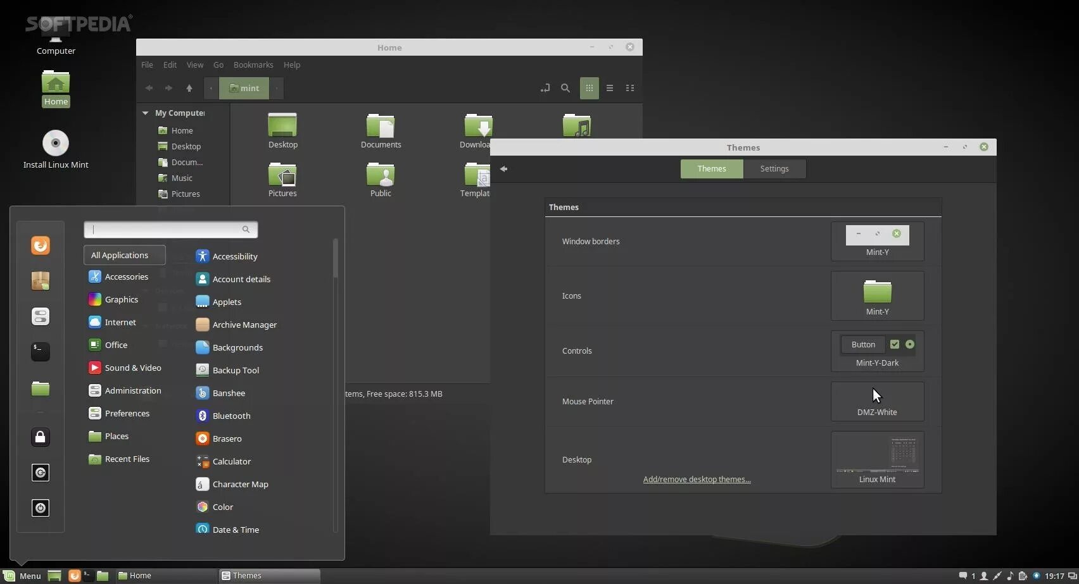Screen dimensions: 1079x584
Task: Open Software Manager from the menu sidebar
Action: click(41, 281)
